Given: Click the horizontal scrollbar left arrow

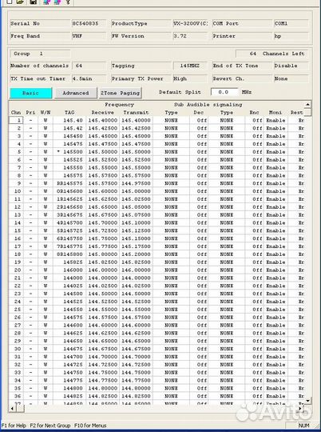Looking at the screenshot, I should click(x=13, y=408).
